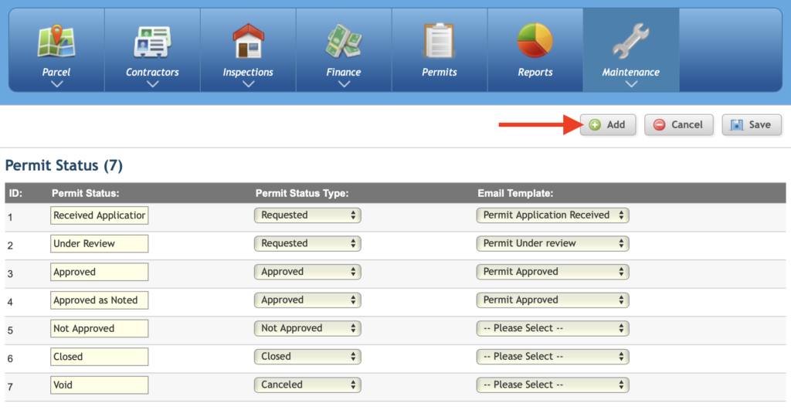Viewport: 791px width, 410px height.
Task: Open Email Template dropdown for row 5
Action: point(552,328)
